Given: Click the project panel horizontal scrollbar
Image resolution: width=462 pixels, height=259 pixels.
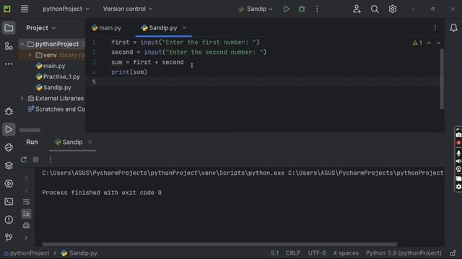Looking at the screenshot, I should [30, 130].
